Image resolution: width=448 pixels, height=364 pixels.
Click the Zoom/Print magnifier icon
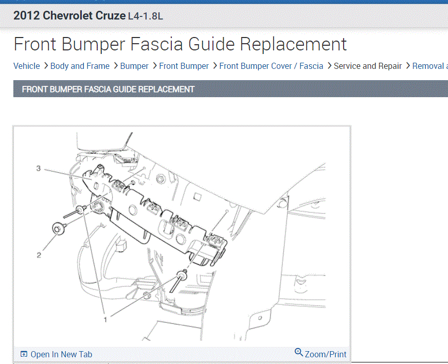pyautogui.click(x=298, y=352)
